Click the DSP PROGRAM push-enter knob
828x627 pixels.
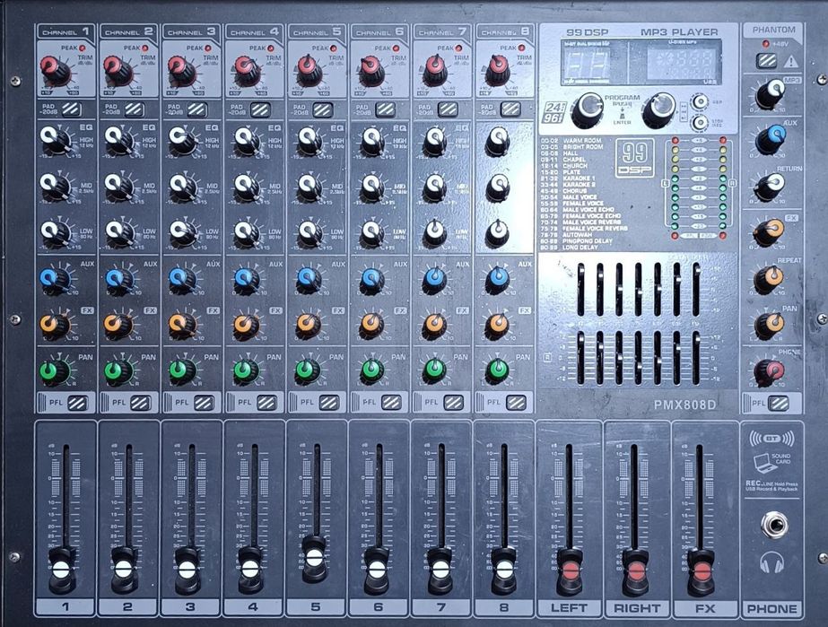point(588,109)
